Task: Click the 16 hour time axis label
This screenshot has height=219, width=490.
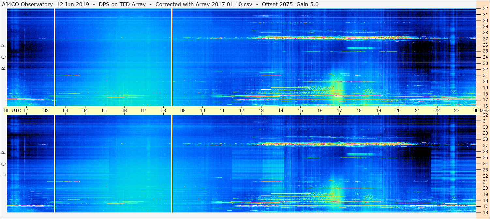Action: click(320, 110)
